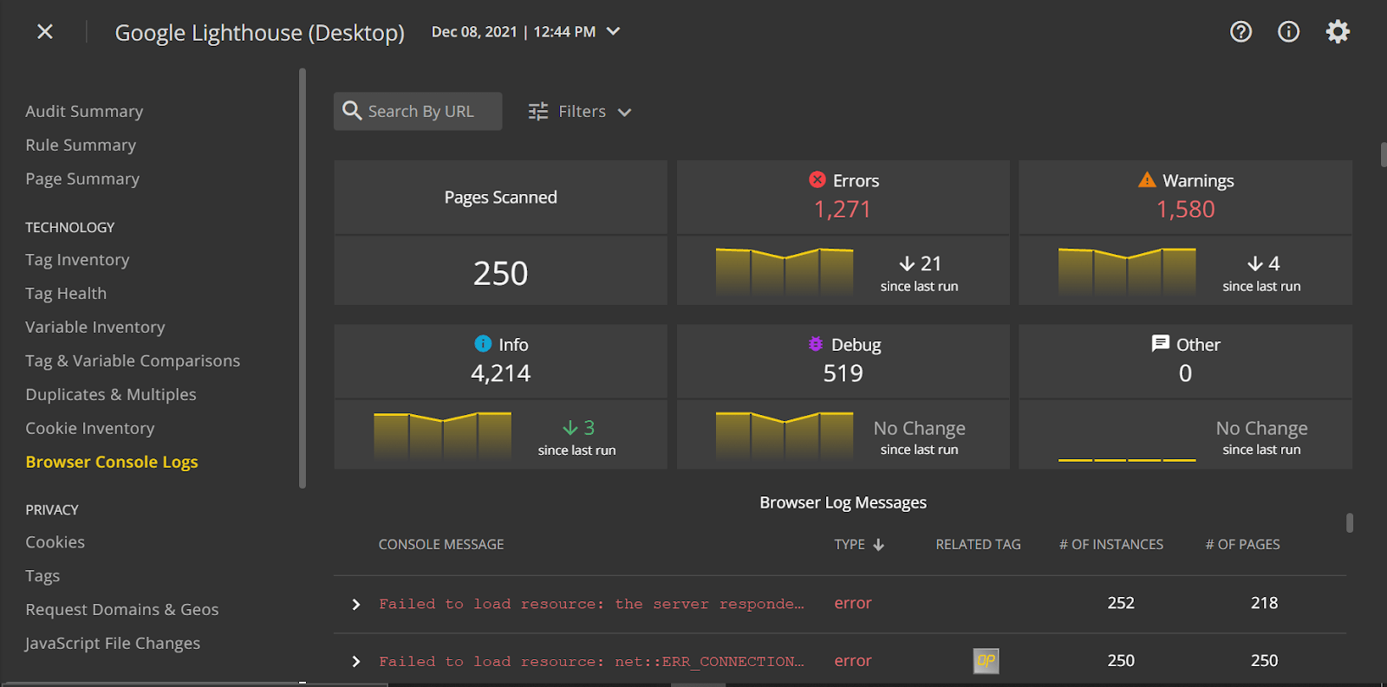
Task: Expand the 'server responde…' log row
Action: [355, 604]
